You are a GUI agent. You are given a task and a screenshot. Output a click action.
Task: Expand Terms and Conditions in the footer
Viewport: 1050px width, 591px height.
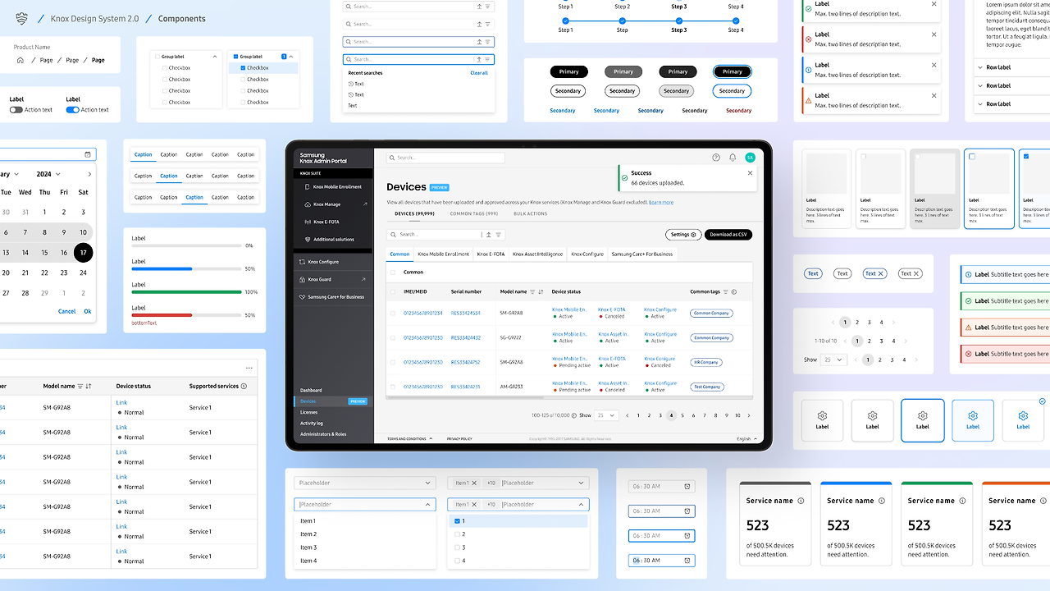tap(409, 439)
